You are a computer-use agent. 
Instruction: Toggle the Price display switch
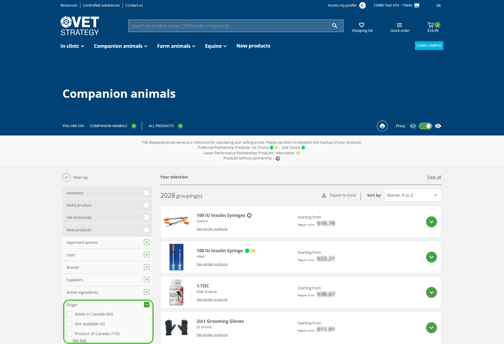click(x=425, y=126)
